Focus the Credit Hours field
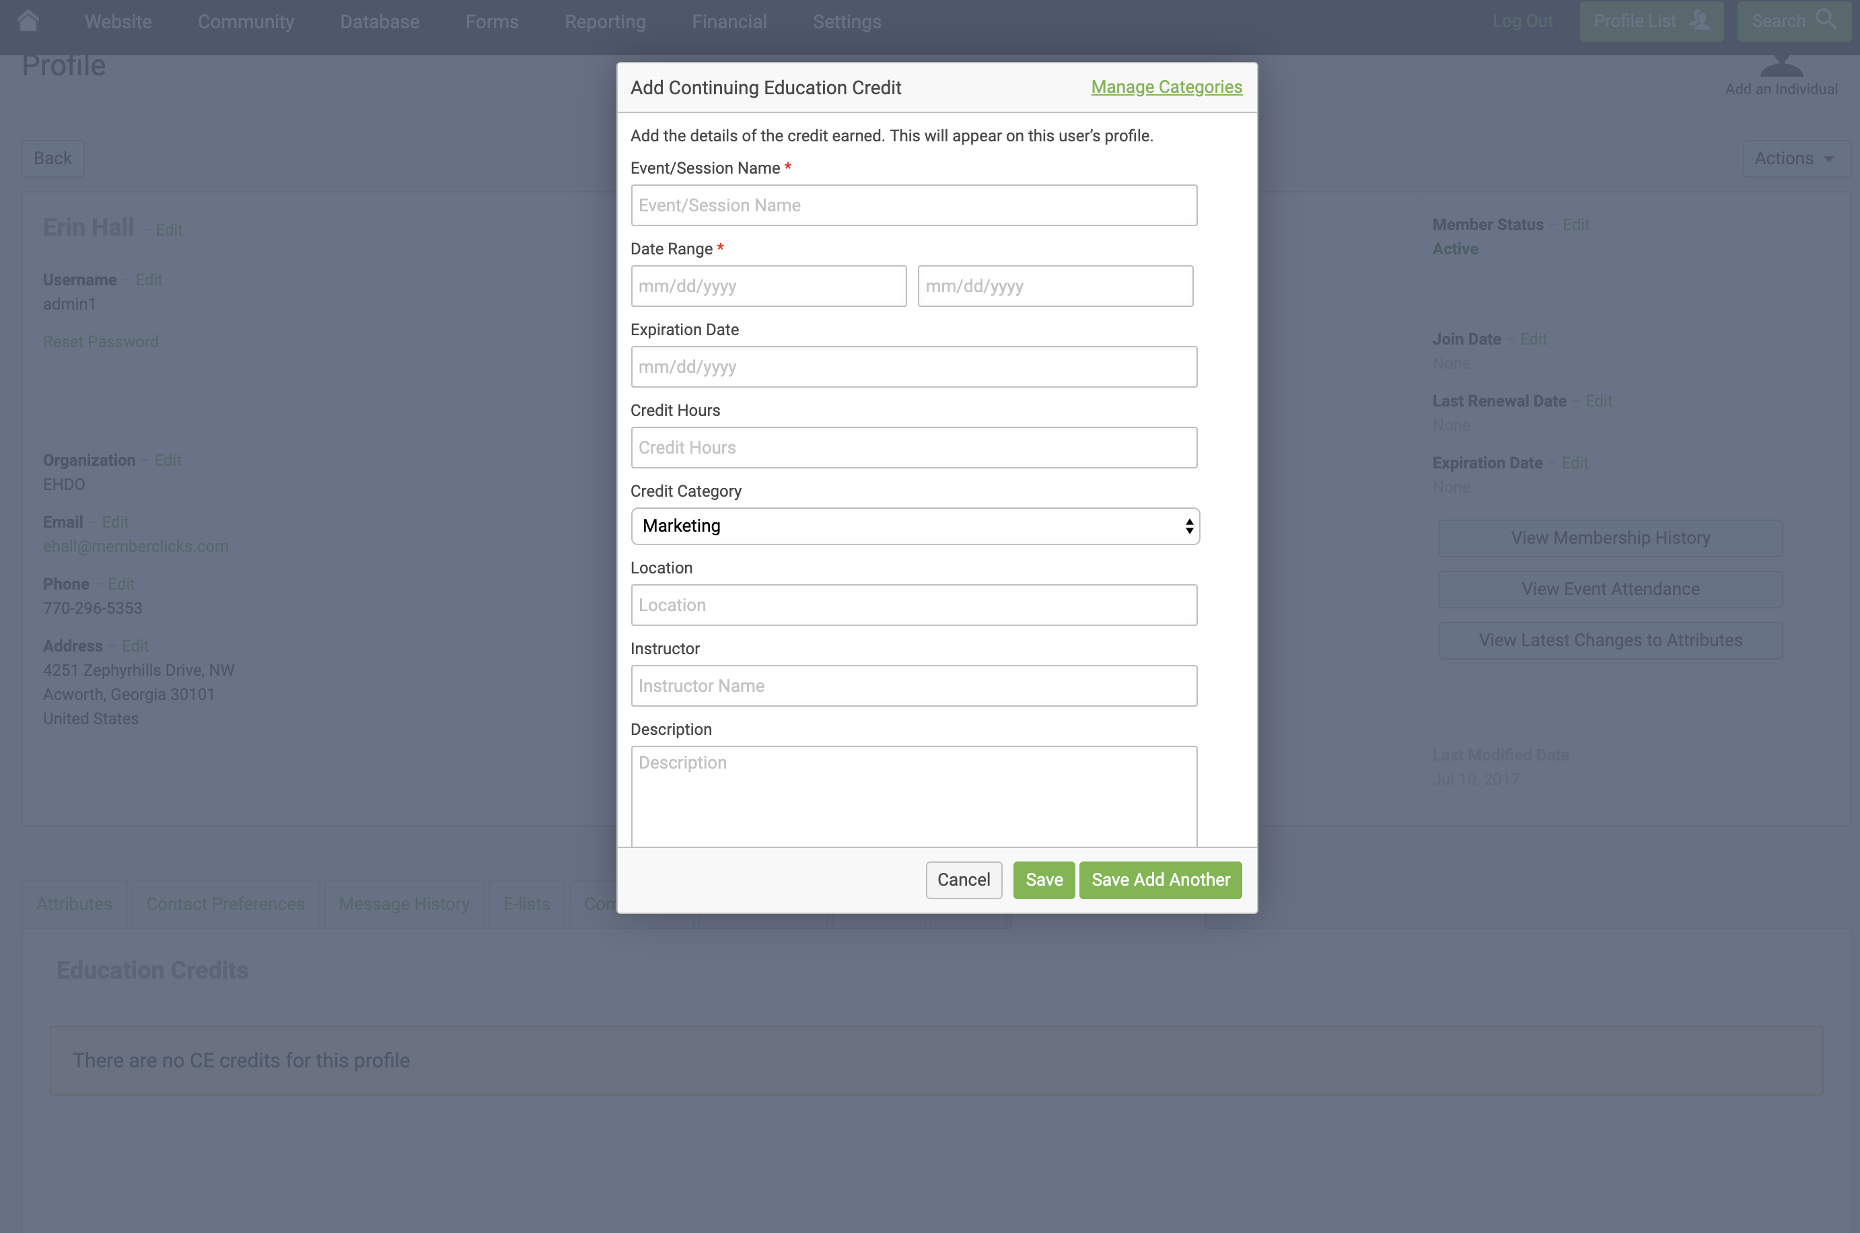Image resolution: width=1860 pixels, height=1233 pixels. pos(913,448)
